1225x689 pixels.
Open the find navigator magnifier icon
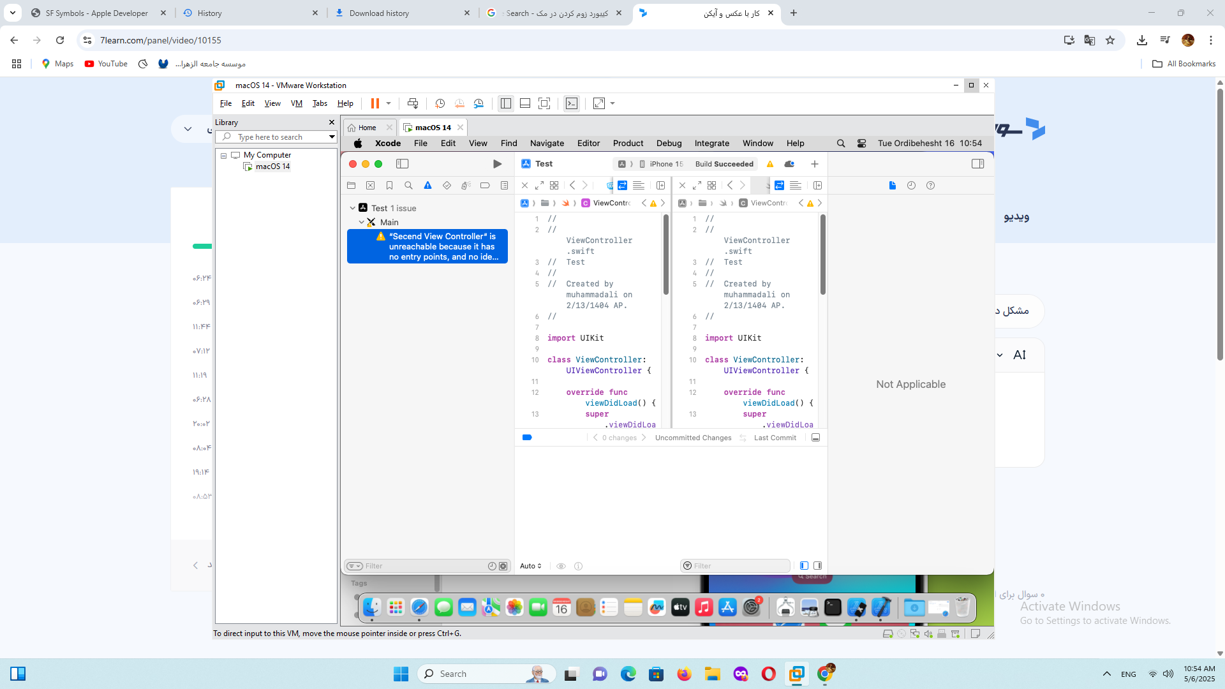point(408,186)
